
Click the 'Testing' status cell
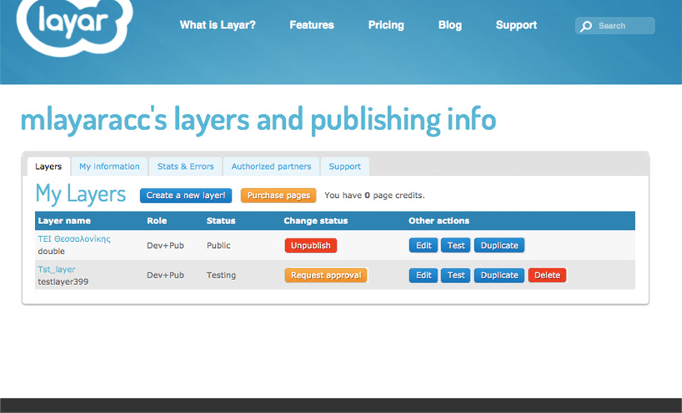[221, 275]
